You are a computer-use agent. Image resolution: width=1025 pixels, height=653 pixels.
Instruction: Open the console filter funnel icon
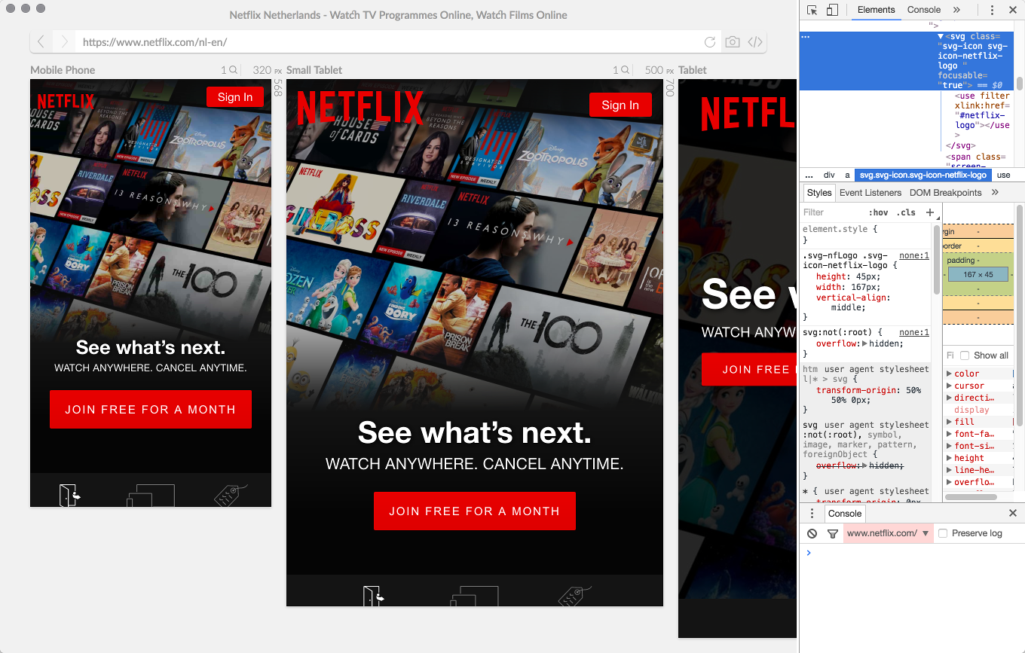point(833,533)
